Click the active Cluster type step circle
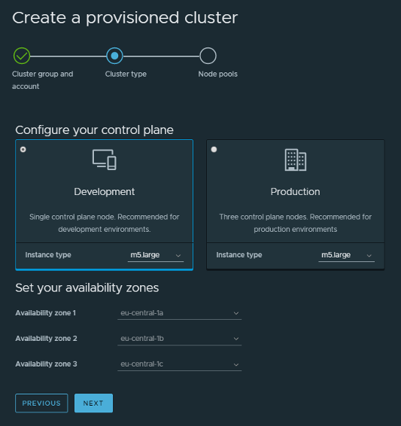The height and width of the screenshot is (426, 401). tap(114, 56)
